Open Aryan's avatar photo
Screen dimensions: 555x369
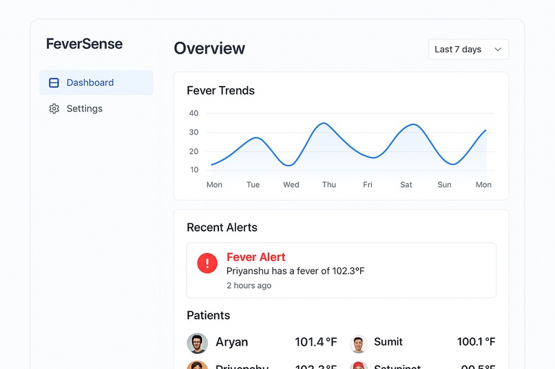(197, 343)
